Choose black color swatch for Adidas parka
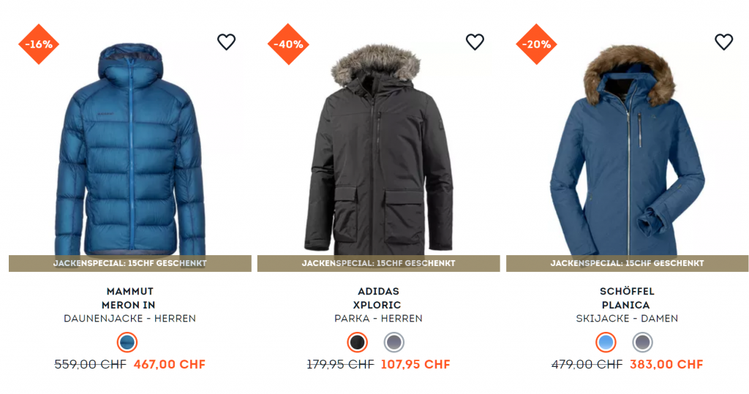749x394 pixels. 357,342
